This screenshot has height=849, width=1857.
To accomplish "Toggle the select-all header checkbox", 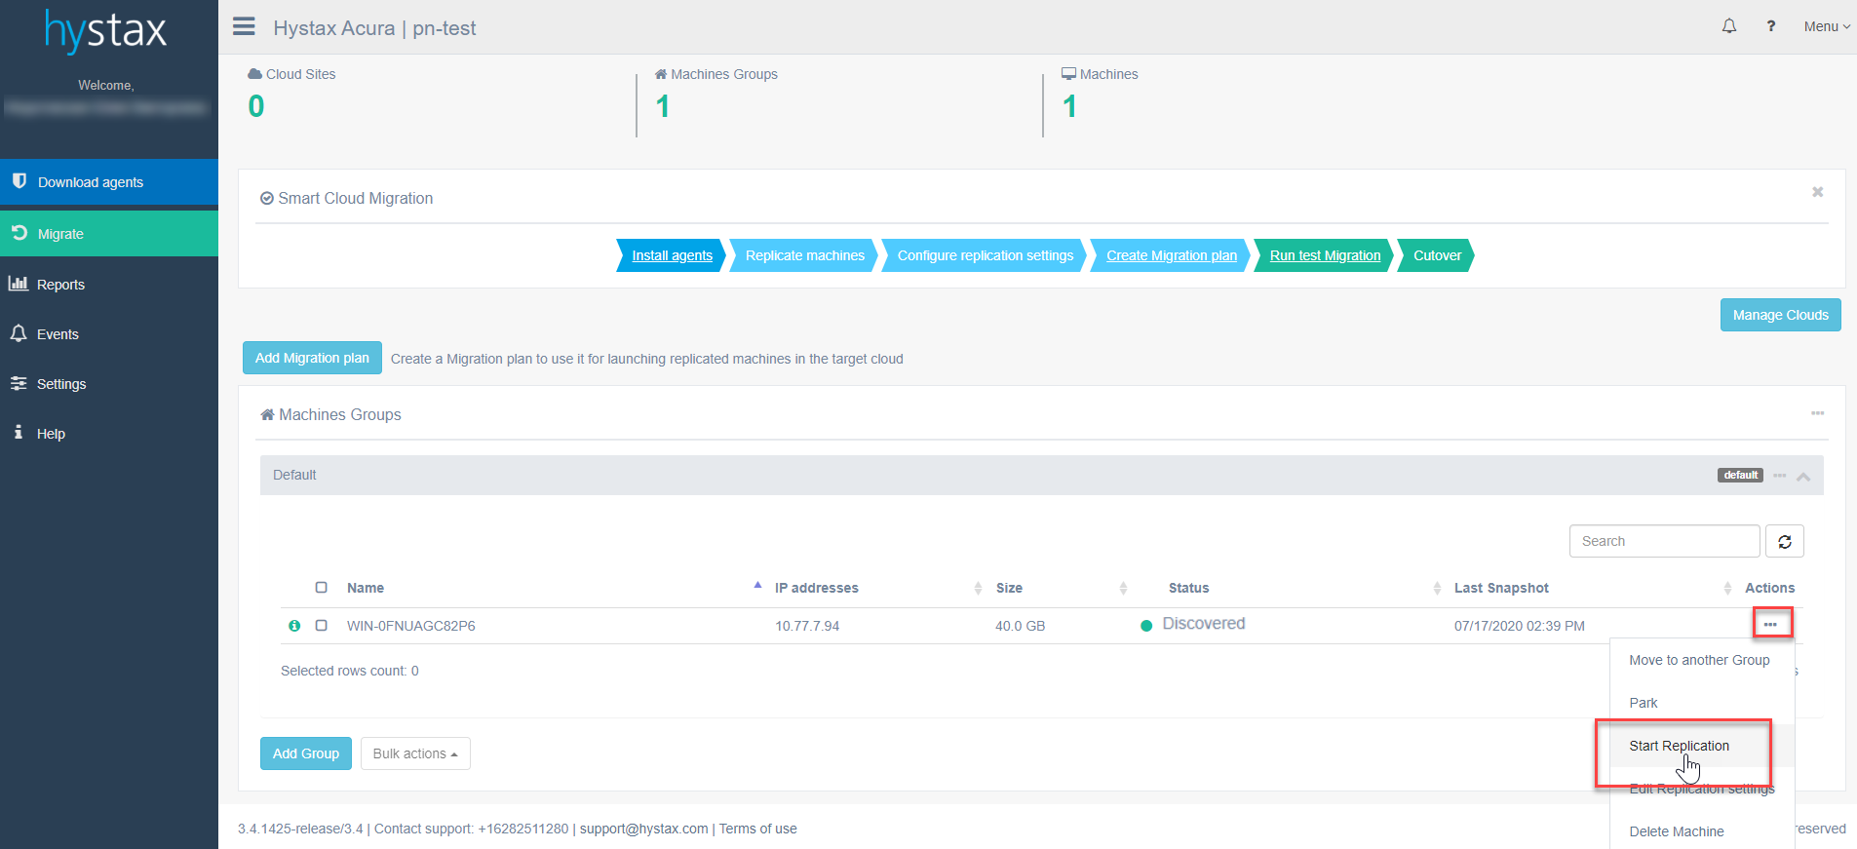I will (321, 588).
